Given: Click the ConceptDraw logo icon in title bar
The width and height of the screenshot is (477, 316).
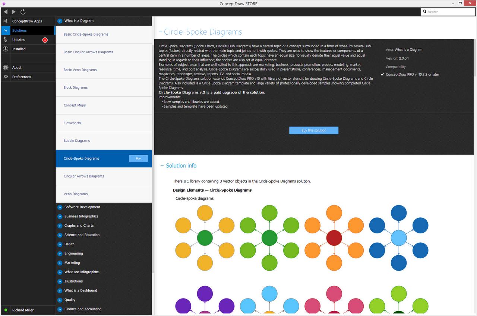Looking at the screenshot, I should click(x=4, y=3).
